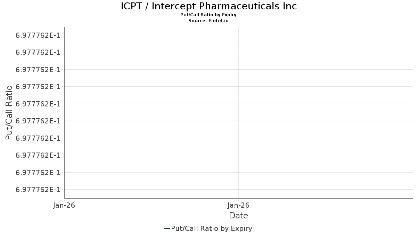Click the third 6.977762E-1 label from top
The image size is (417, 234).
click(38, 70)
